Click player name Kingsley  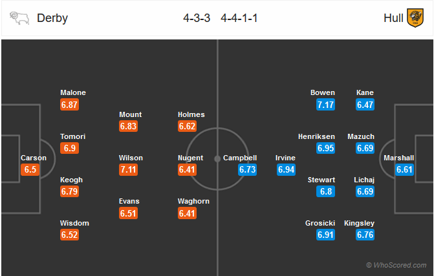point(359,223)
